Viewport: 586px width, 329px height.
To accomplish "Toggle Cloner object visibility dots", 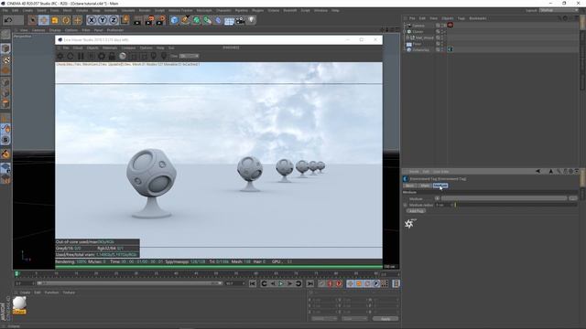I will click(442, 31).
